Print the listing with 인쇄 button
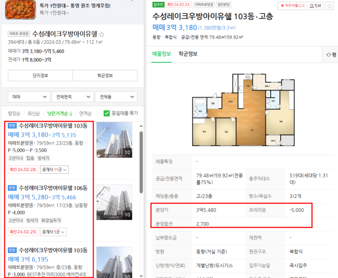338x278 pixels. click(x=315, y=6)
